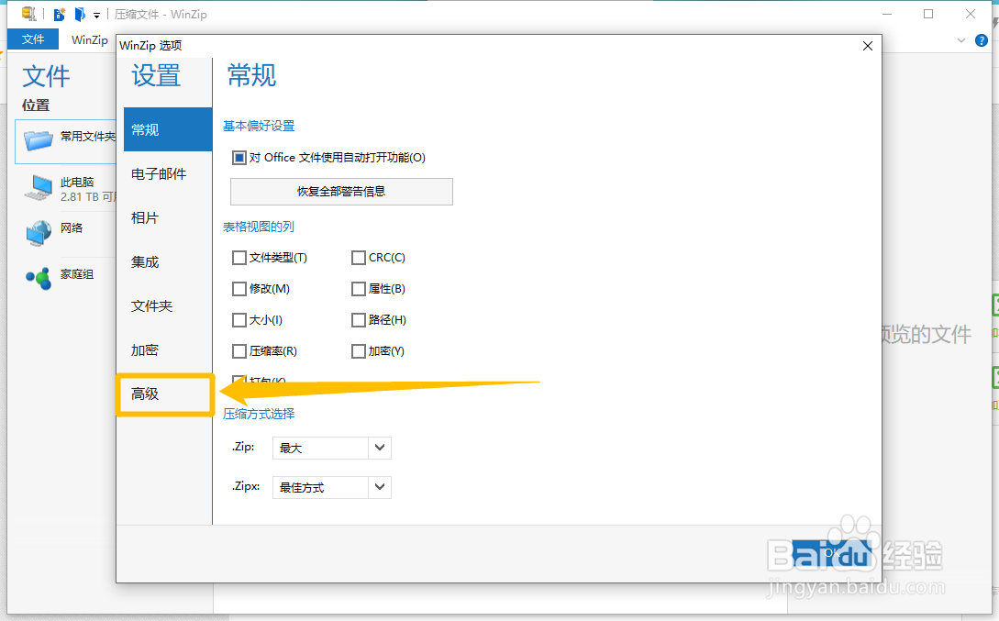This screenshot has width=999, height=621.
Task: Select the 集成 settings category
Action: [168, 261]
